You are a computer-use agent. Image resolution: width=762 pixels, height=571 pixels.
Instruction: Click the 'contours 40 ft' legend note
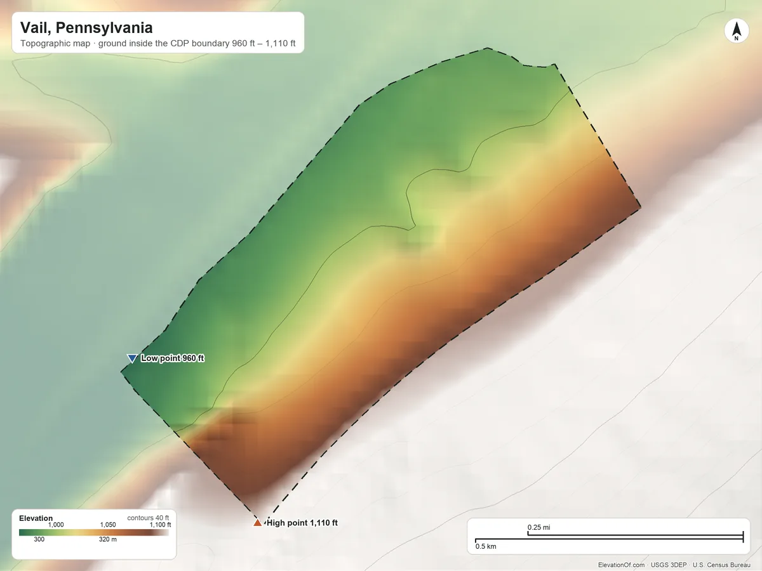[149, 518]
